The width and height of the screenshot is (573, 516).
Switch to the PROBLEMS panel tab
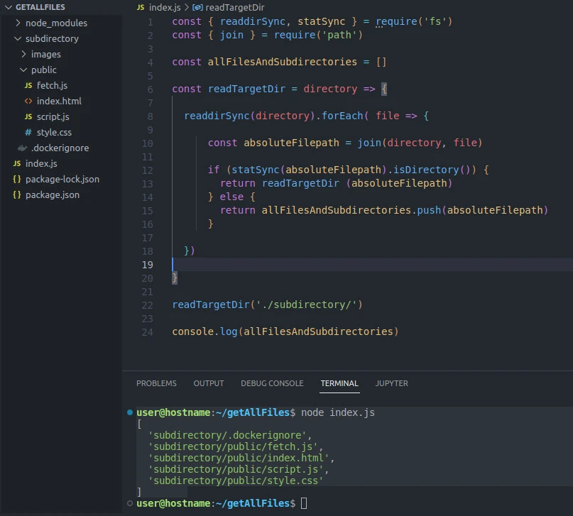click(x=156, y=383)
